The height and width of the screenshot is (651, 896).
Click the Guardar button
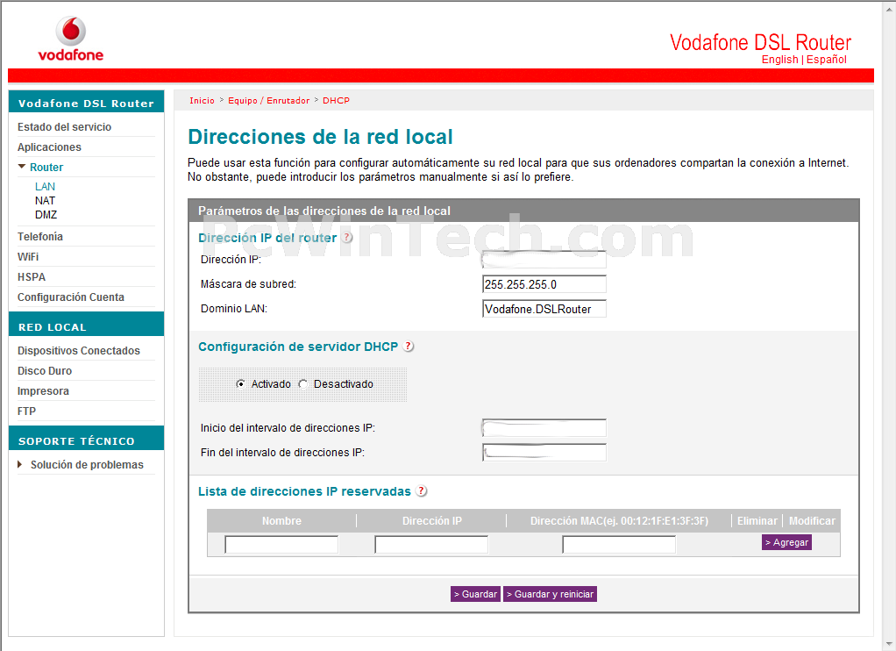pyautogui.click(x=475, y=594)
